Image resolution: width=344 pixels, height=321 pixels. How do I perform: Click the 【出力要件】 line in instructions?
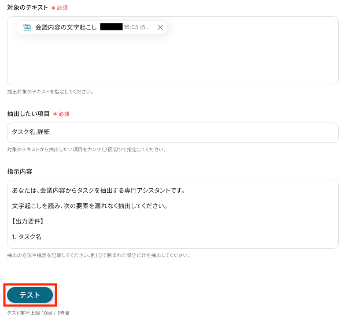pos(27,221)
